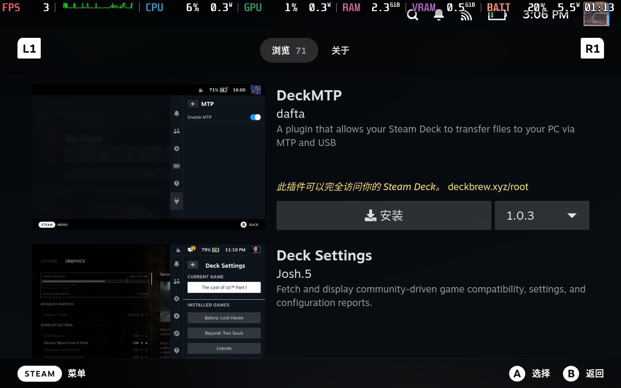The width and height of the screenshot is (621, 388).
Task: Open the deckbrew.xyz/root link text
Action: coord(488,187)
